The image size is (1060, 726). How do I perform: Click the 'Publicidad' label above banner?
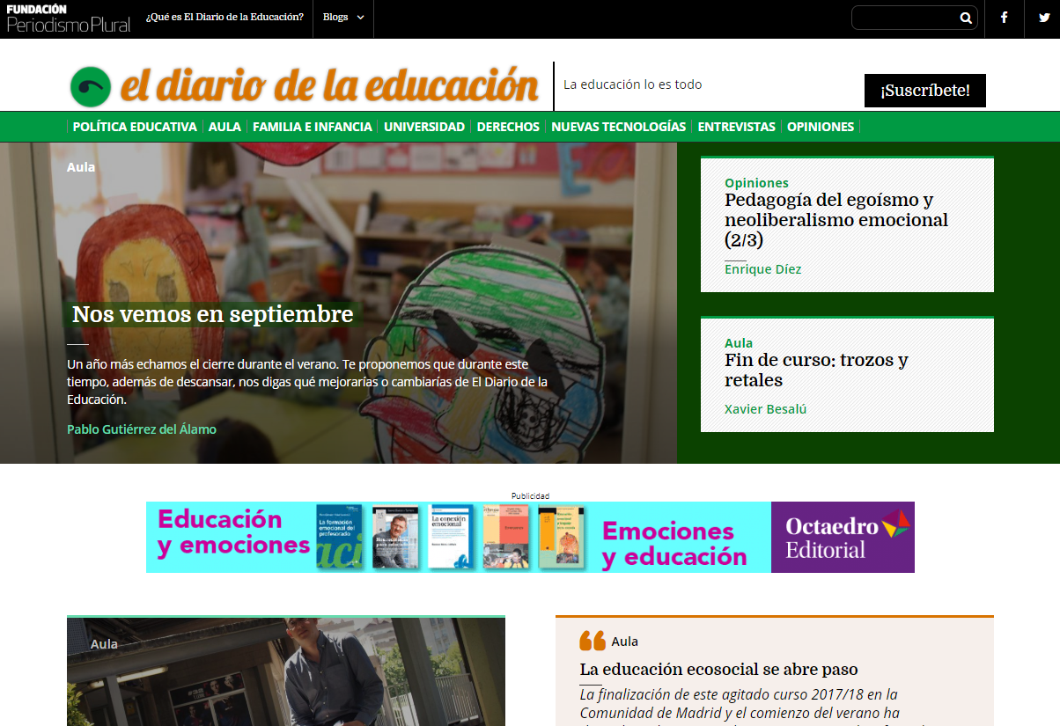pyautogui.click(x=530, y=496)
